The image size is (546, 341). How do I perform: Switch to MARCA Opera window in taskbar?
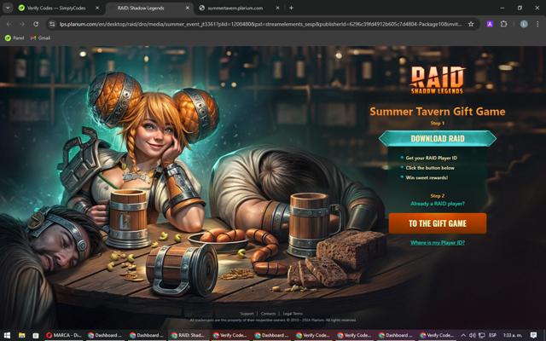pos(63,335)
